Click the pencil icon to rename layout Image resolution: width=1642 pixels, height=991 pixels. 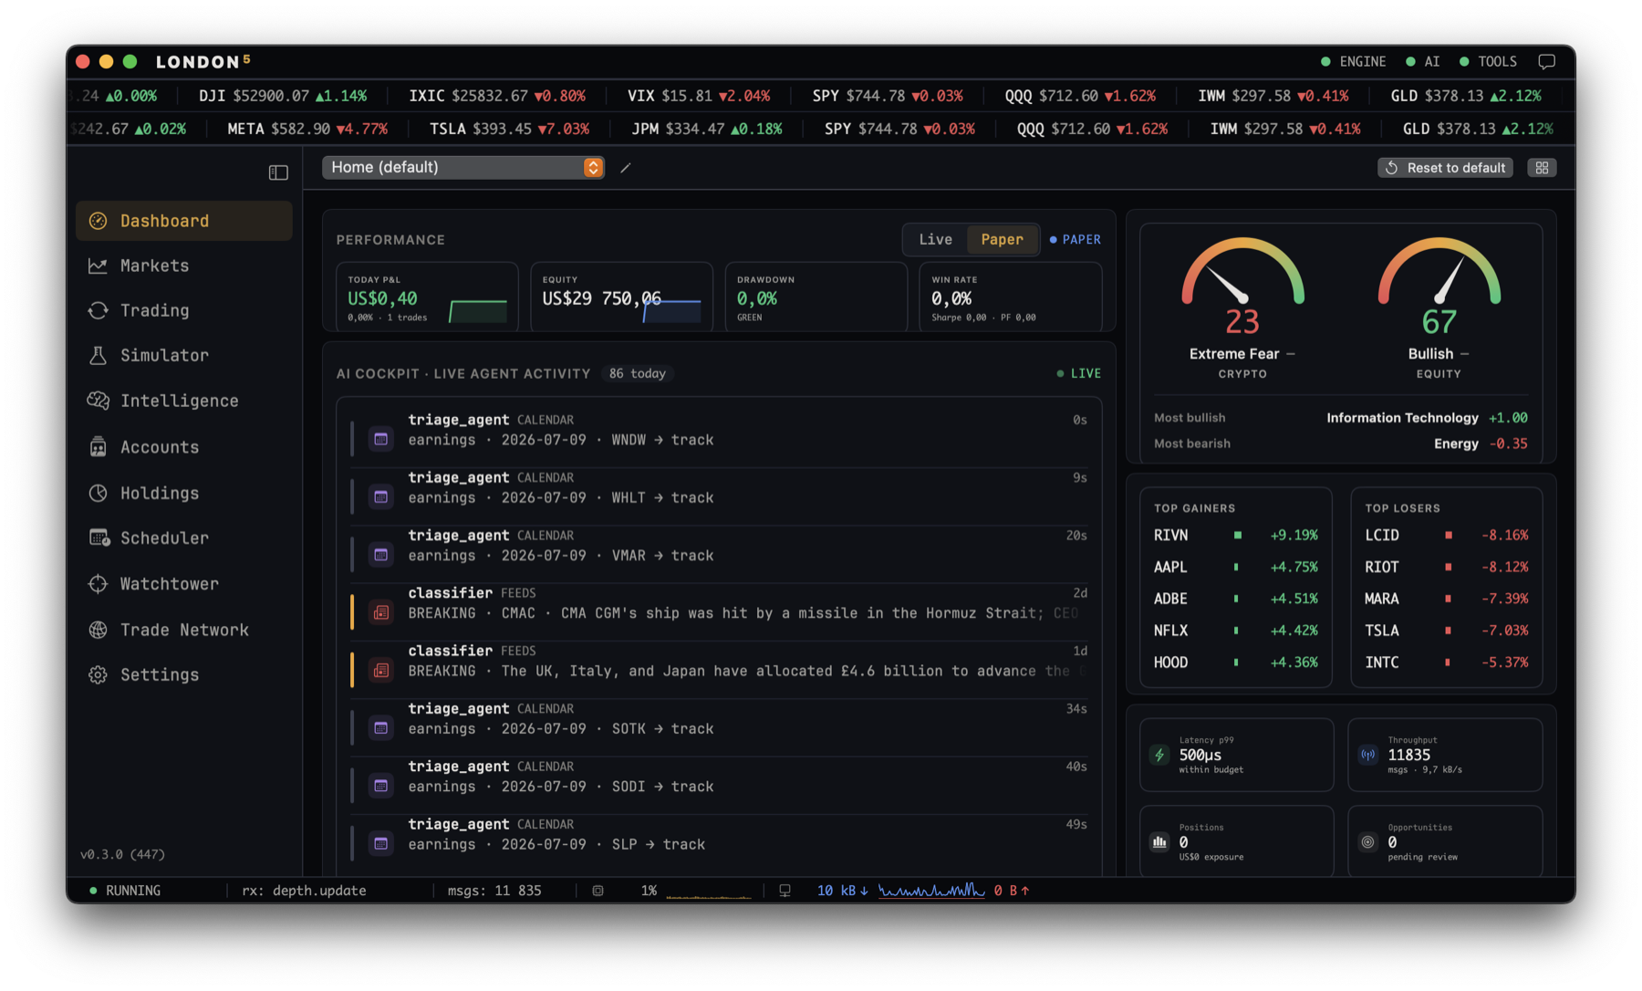coord(626,168)
